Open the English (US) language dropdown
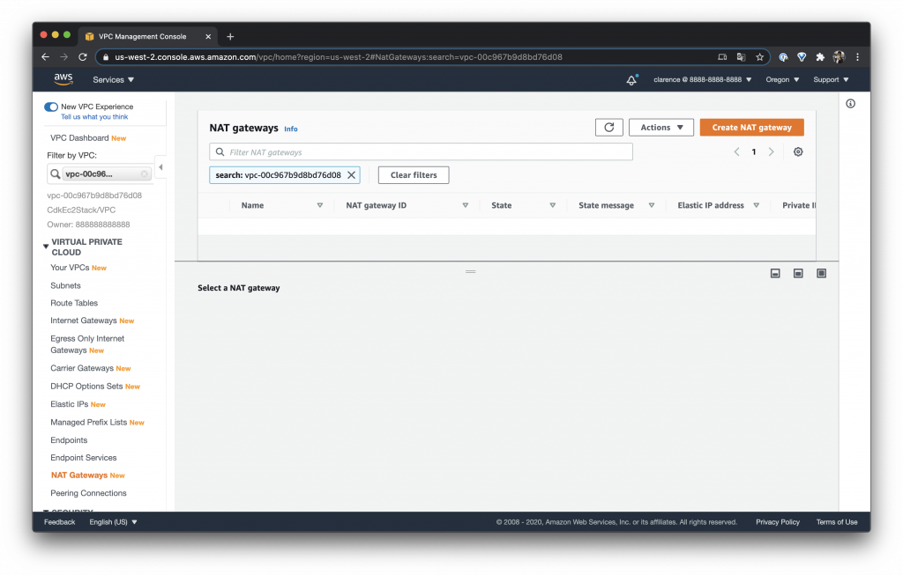Screen dimensions: 903x575 (113, 522)
